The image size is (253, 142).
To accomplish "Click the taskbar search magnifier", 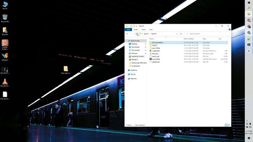I will (x=249, y=8).
